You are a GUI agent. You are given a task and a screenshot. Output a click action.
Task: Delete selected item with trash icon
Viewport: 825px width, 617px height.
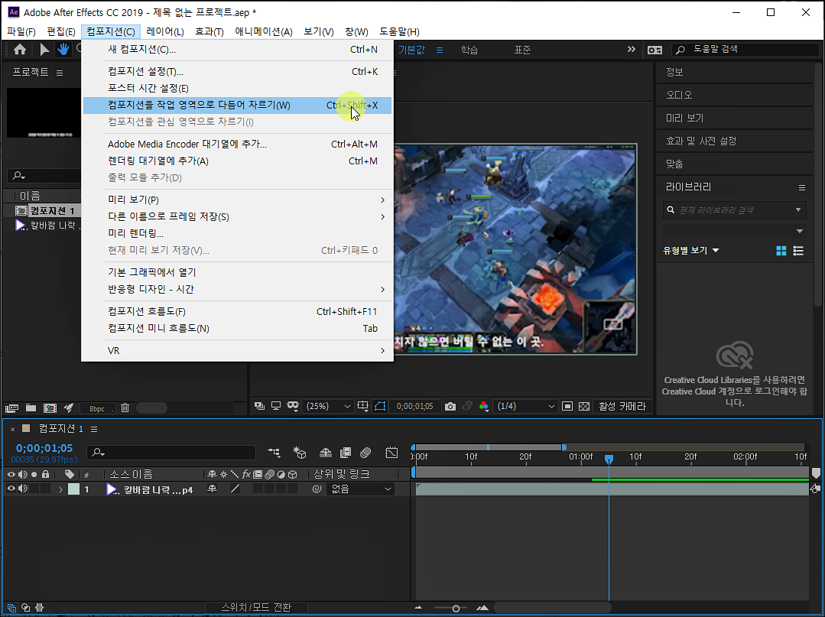[x=125, y=408]
